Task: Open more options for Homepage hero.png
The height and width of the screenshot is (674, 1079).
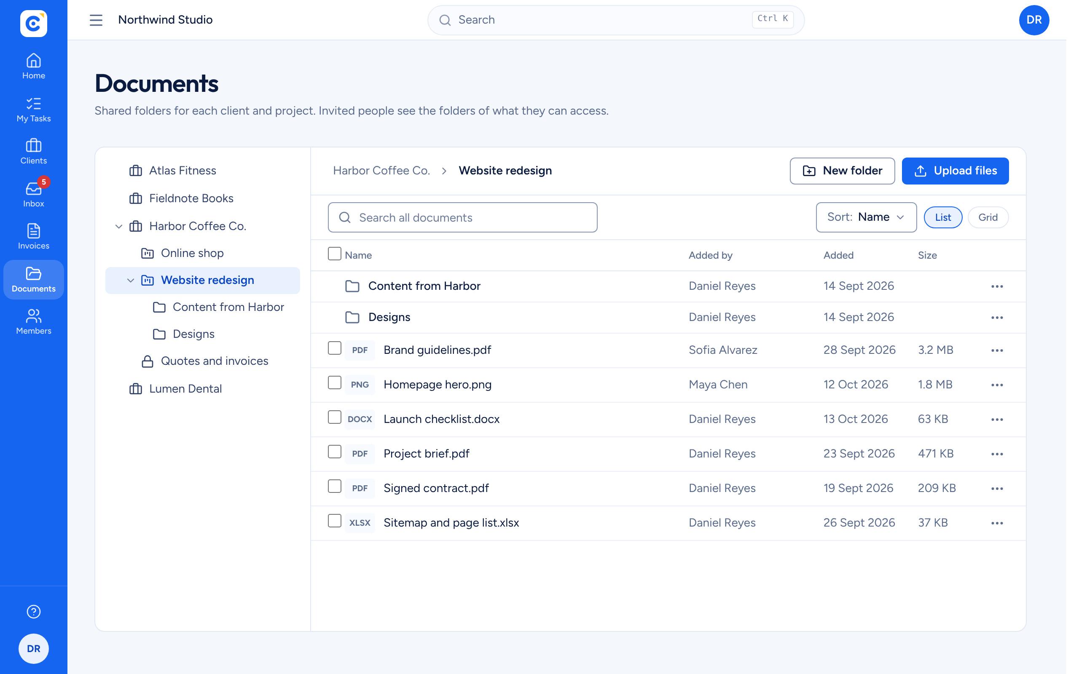Action: click(997, 385)
